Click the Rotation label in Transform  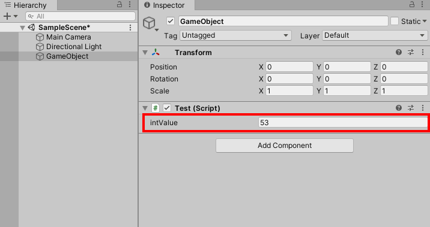point(164,79)
